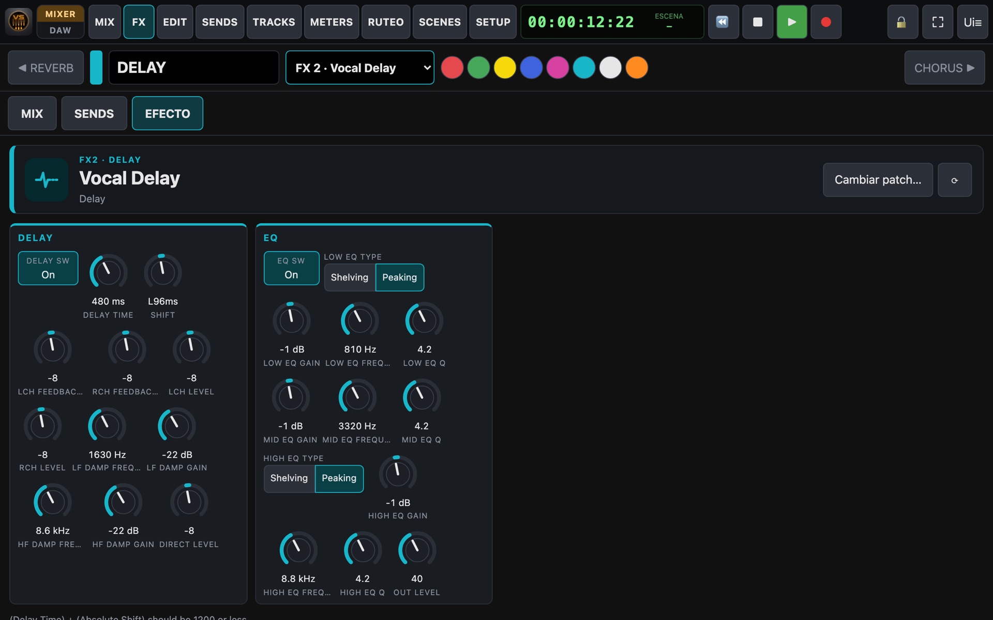Select the MIX sub-tab below REVERB
Image resolution: width=993 pixels, height=620 pixels.
click(x=32, y=114)
